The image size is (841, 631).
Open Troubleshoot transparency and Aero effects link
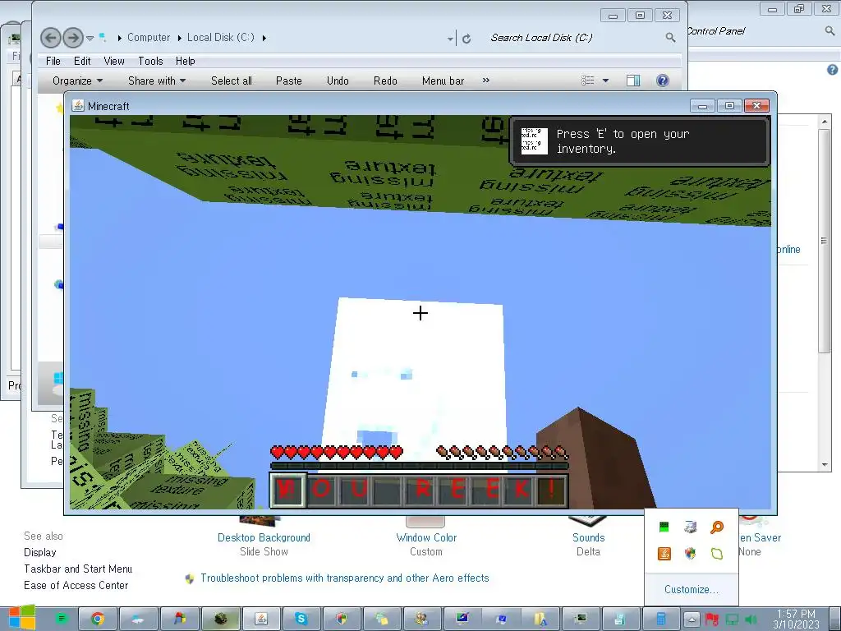click(344, 578)
